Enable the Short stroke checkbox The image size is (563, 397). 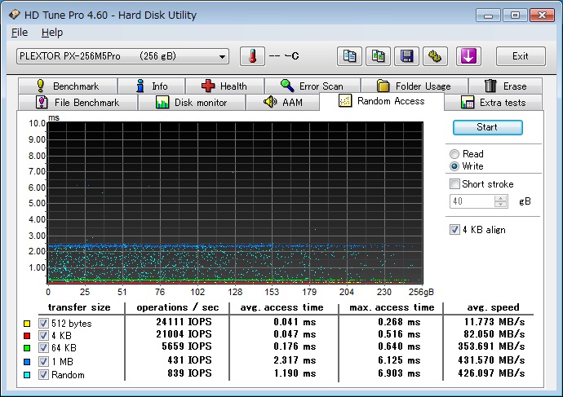pos(455,184)
